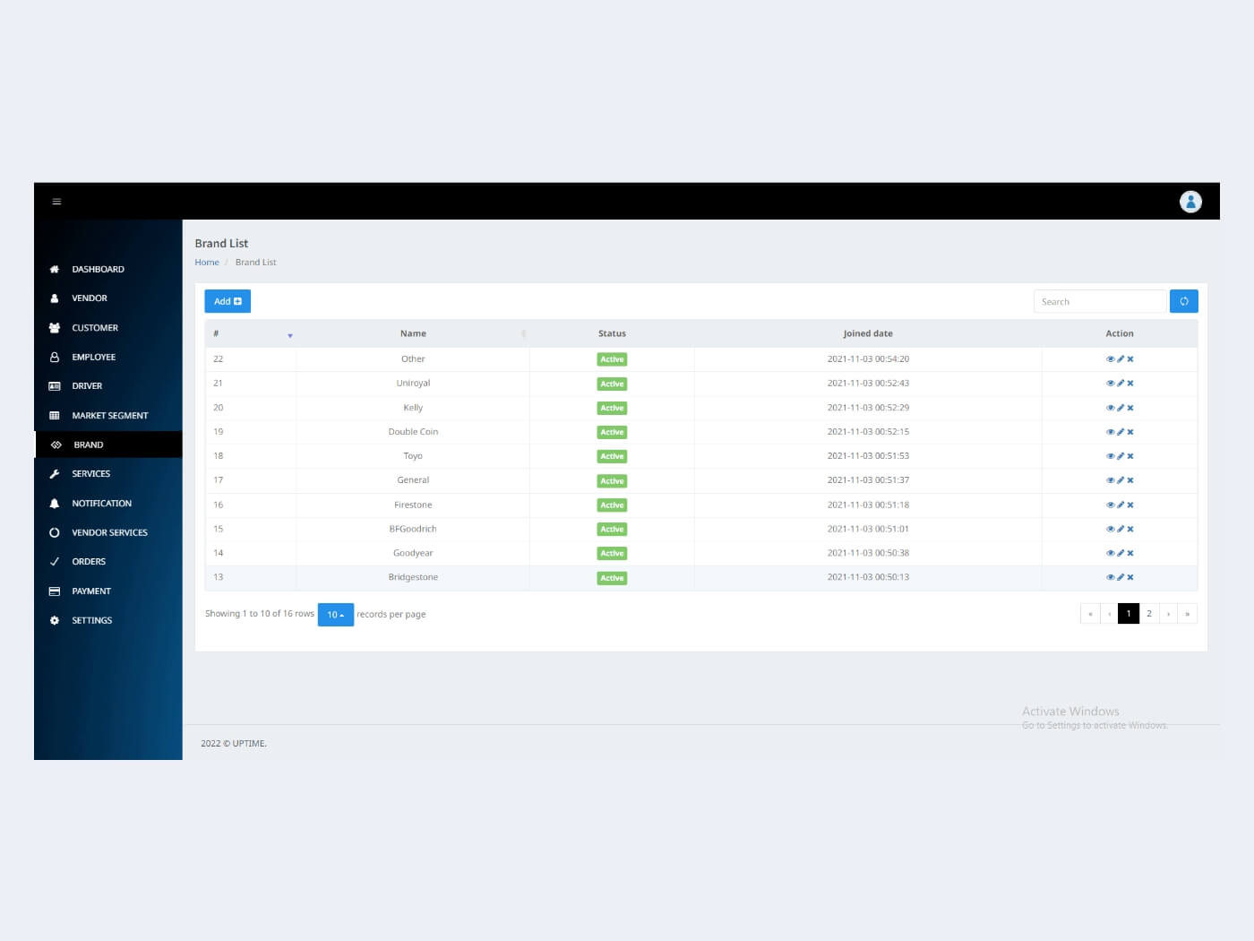The image size is (1254, 941).
Task: Select the Brand sidebar item
Action: (x=107, y=445)
